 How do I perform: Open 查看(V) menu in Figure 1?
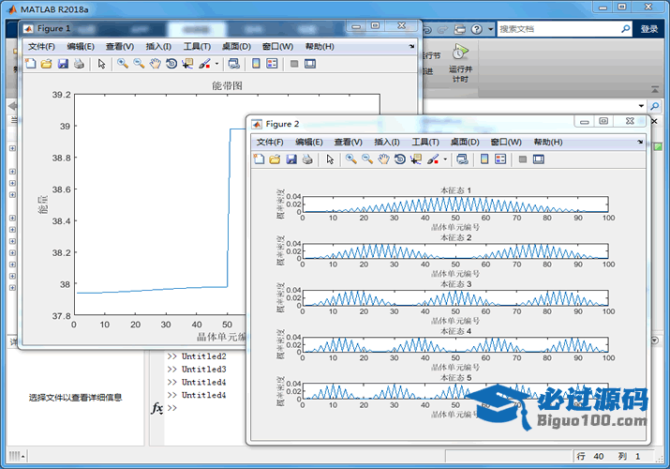coord(120,47)
